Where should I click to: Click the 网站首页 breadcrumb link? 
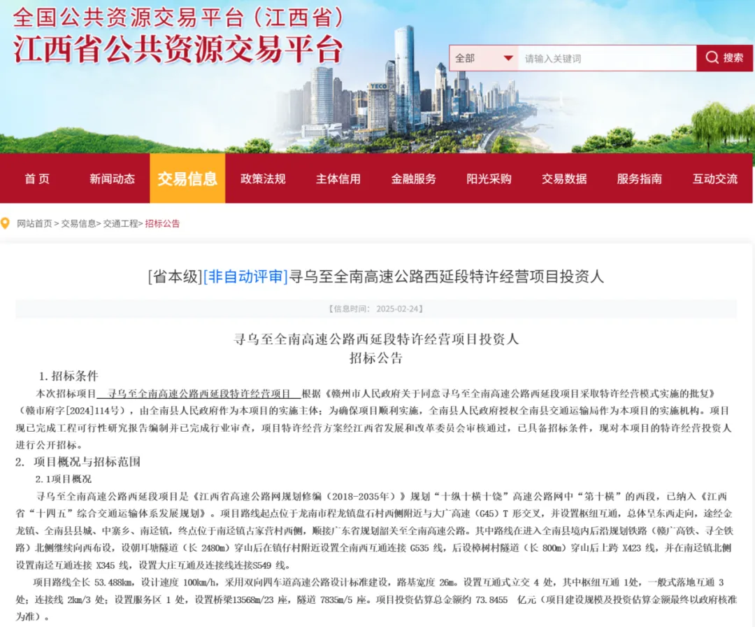pyautogui.click(x=35, y=224)
